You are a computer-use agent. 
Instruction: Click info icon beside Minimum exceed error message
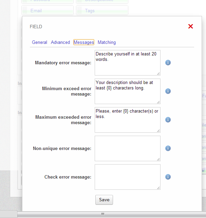pyautogui.click(x=168, y=91)
